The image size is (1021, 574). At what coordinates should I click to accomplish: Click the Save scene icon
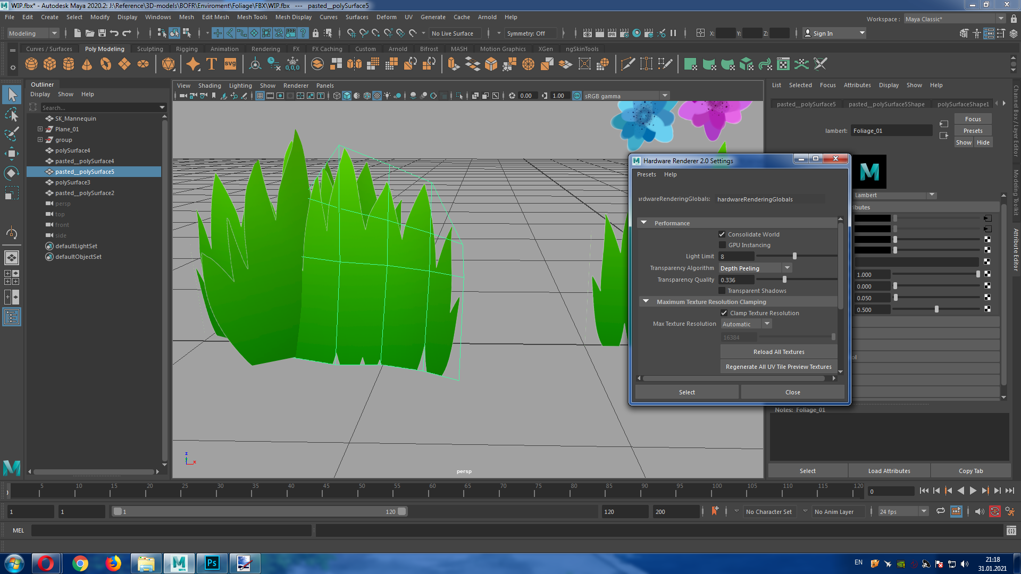tap(102, 33)
